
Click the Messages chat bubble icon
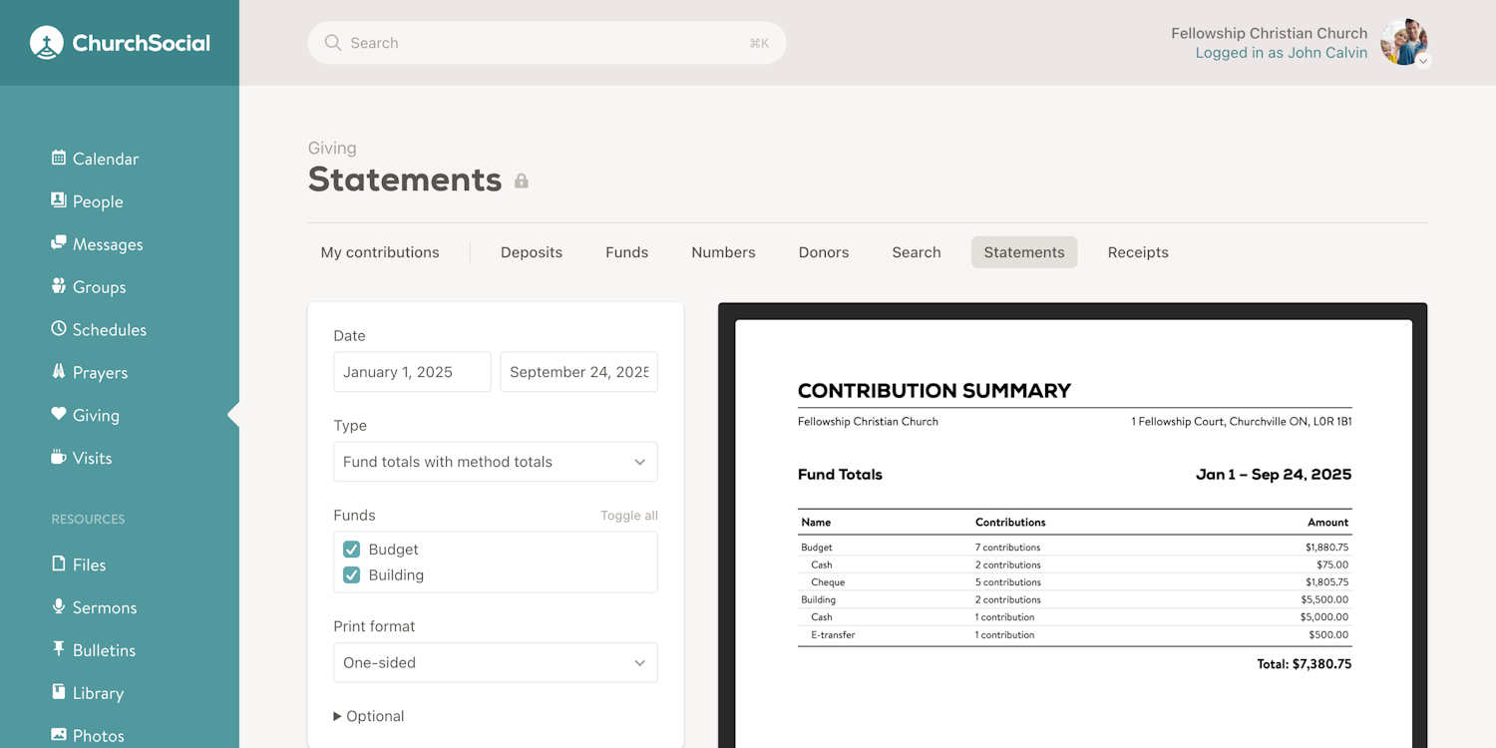[59, 243]
